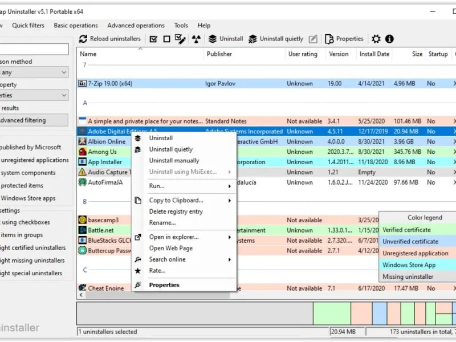The width and height of the screenshot is (456, 342).
Task: Click the invert selection toolbar icon
Action: (180, 39)
